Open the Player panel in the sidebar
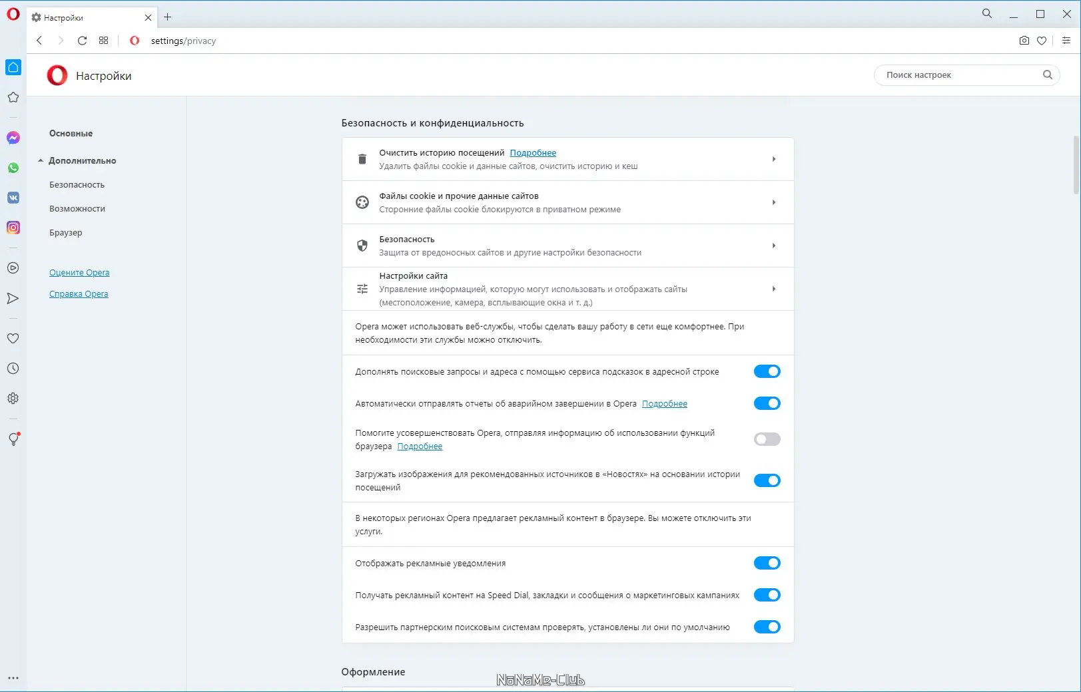Viewport: 1081px width, 692px height. pos(13,267)
